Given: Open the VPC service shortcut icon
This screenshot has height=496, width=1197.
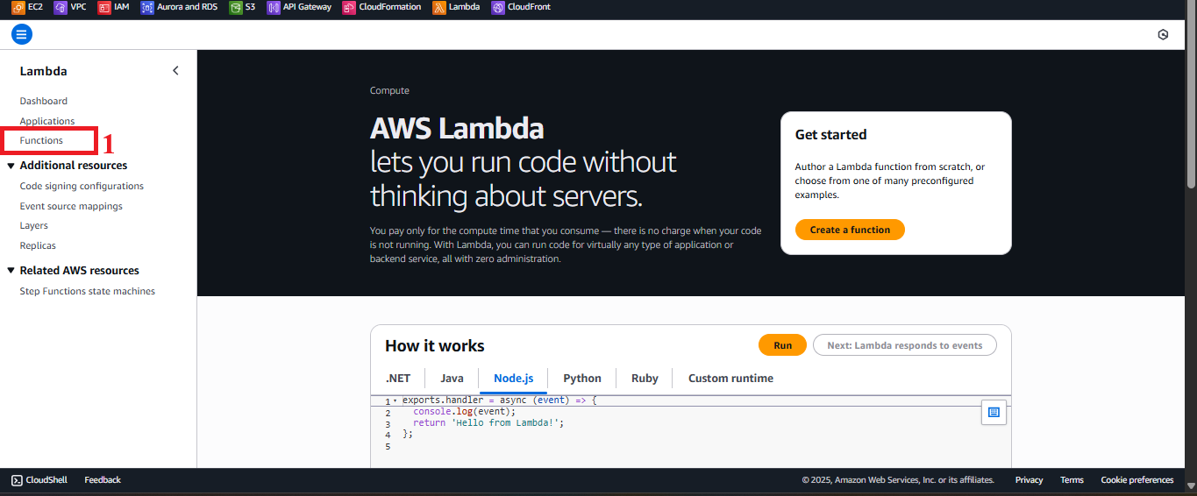Looking at the screenshot, I should pos(61,7).
